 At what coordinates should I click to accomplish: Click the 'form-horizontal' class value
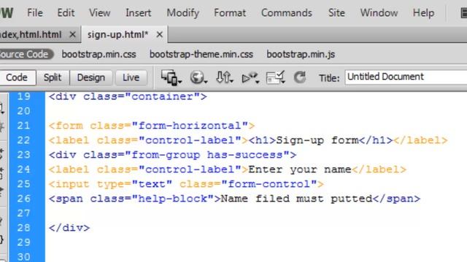(x=190, y=126)
